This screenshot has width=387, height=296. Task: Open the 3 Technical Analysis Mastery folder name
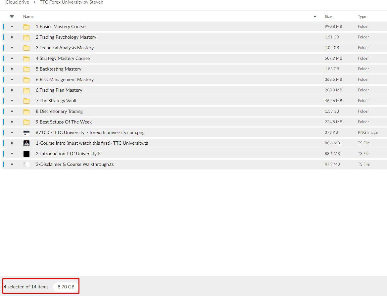(65, 48)
